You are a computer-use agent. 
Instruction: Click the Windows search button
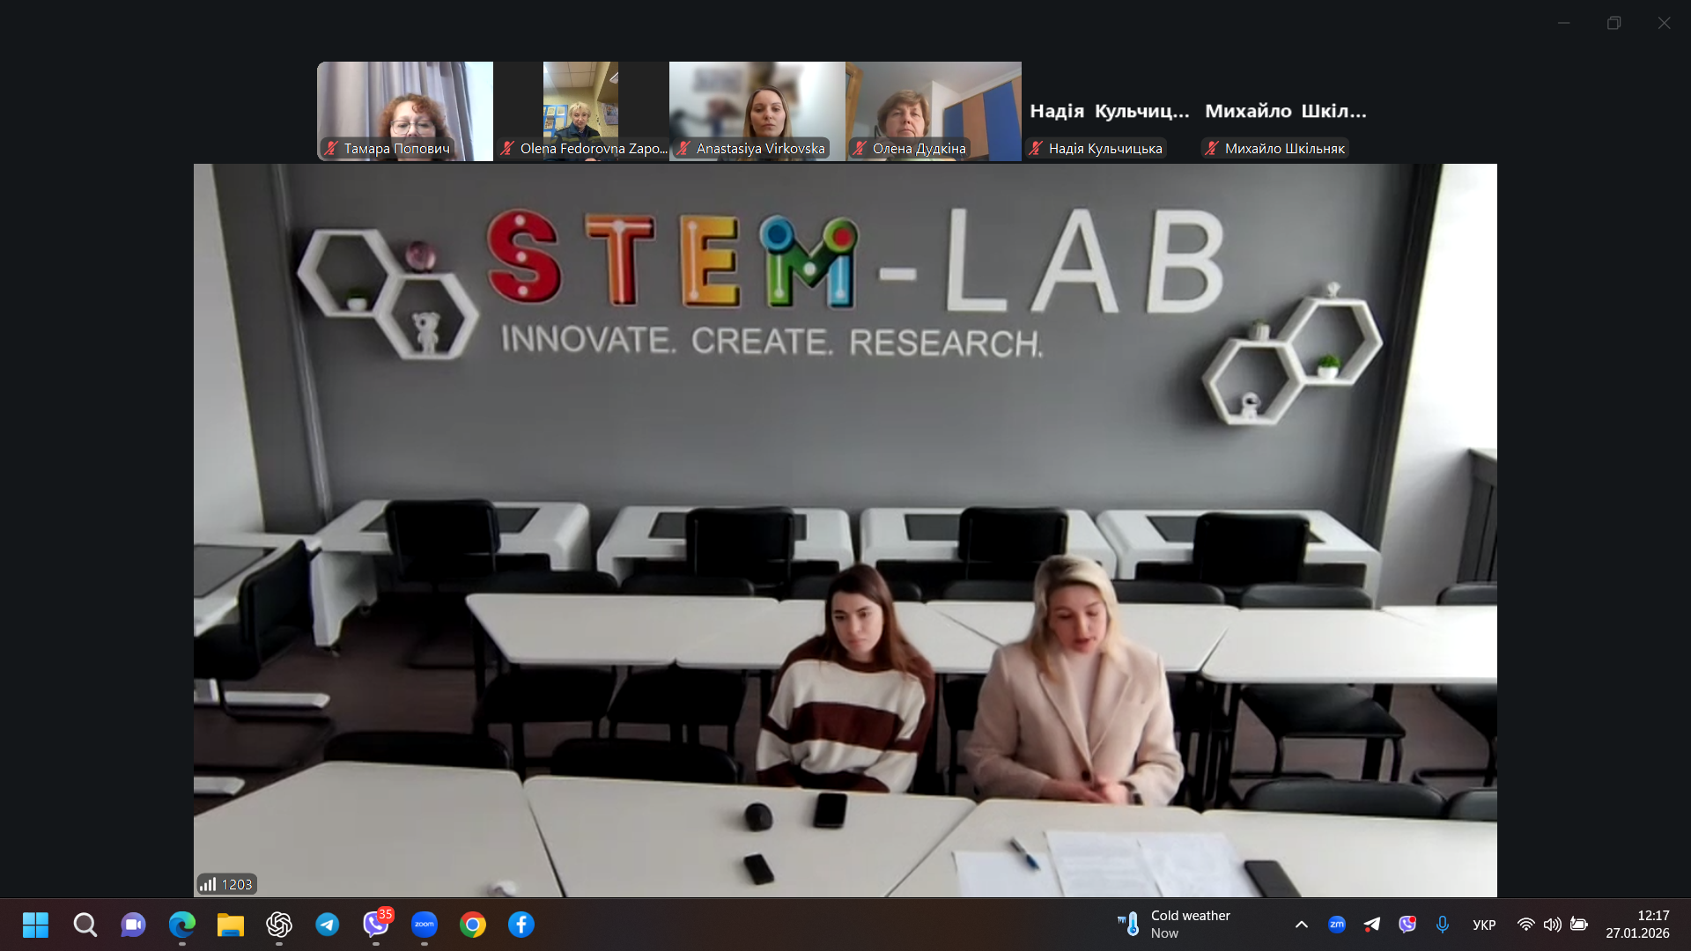click(85, 925)
